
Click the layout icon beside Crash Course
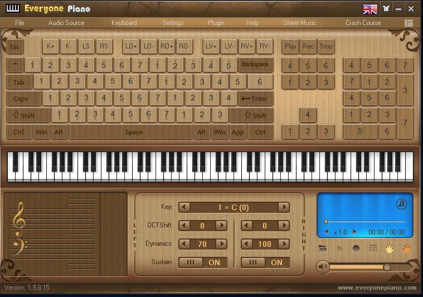click(409, 23)
